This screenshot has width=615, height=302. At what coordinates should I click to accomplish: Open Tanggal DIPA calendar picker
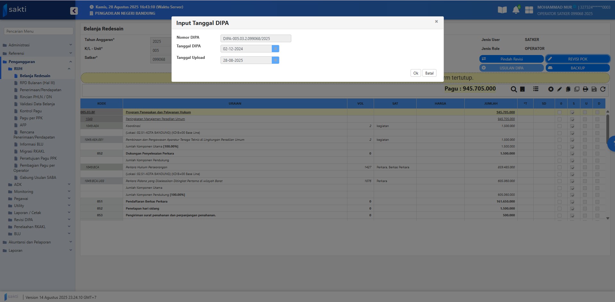click(275, 49)
